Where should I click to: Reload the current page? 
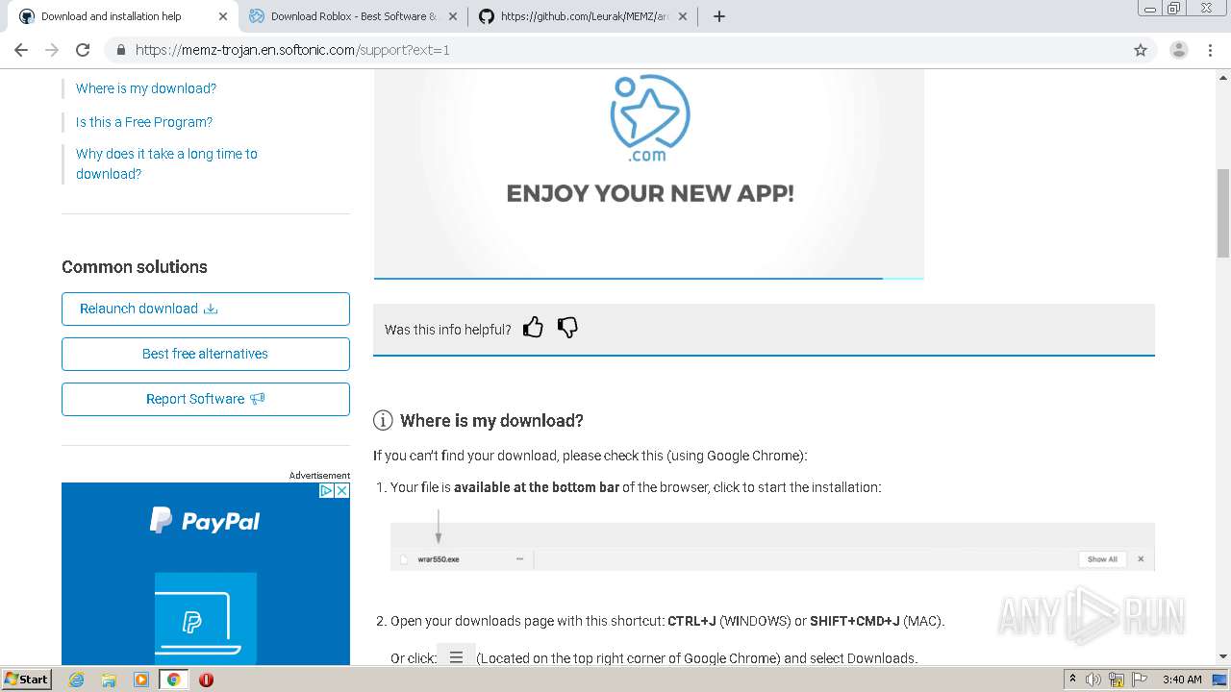[83, 50]
